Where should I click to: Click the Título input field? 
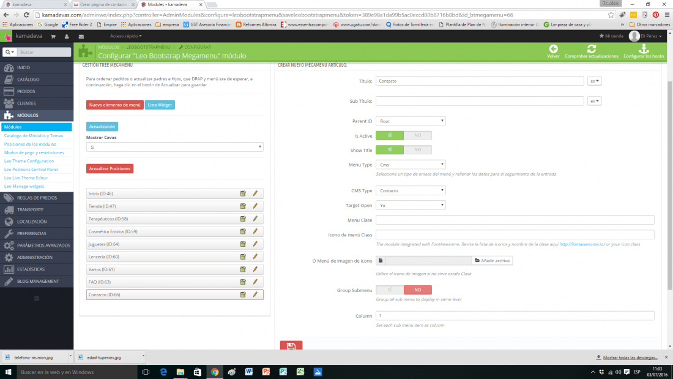point(480,81)
